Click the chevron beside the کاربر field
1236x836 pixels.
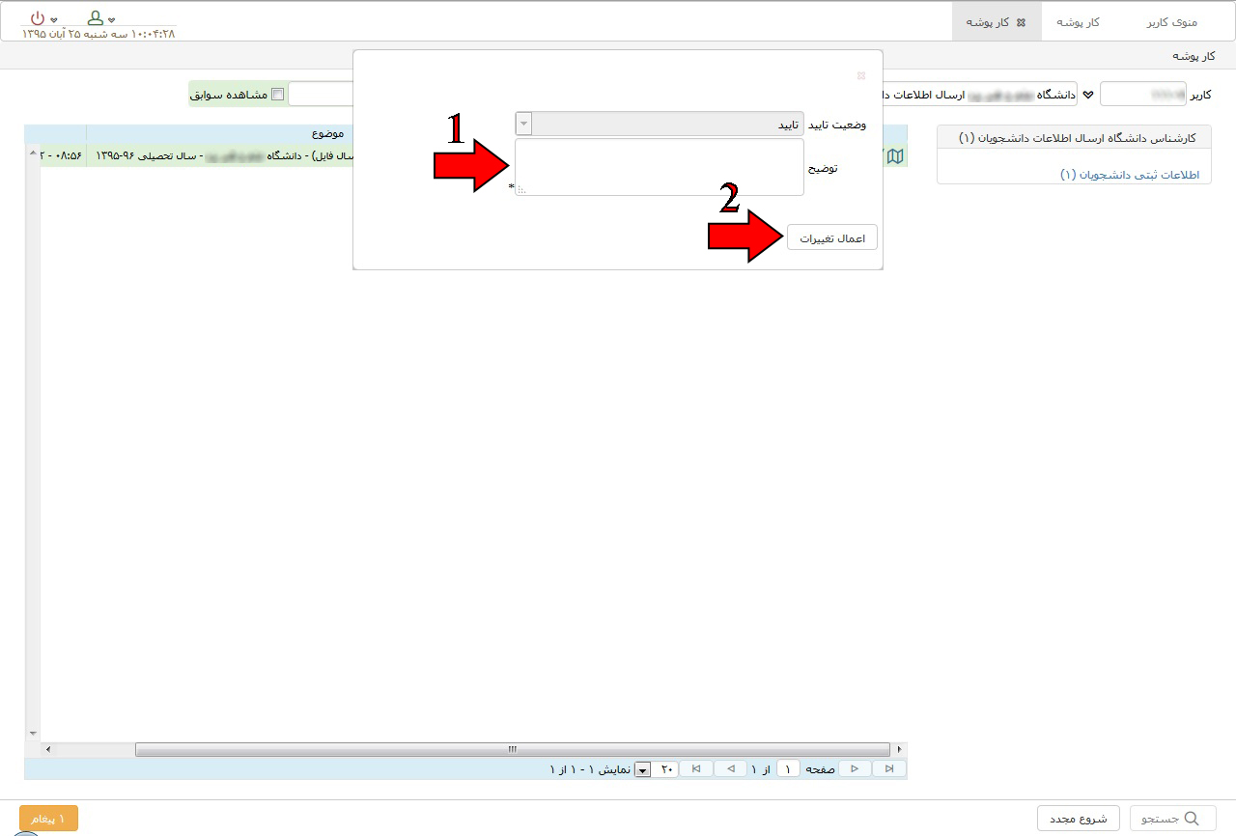pos(1088,95)
